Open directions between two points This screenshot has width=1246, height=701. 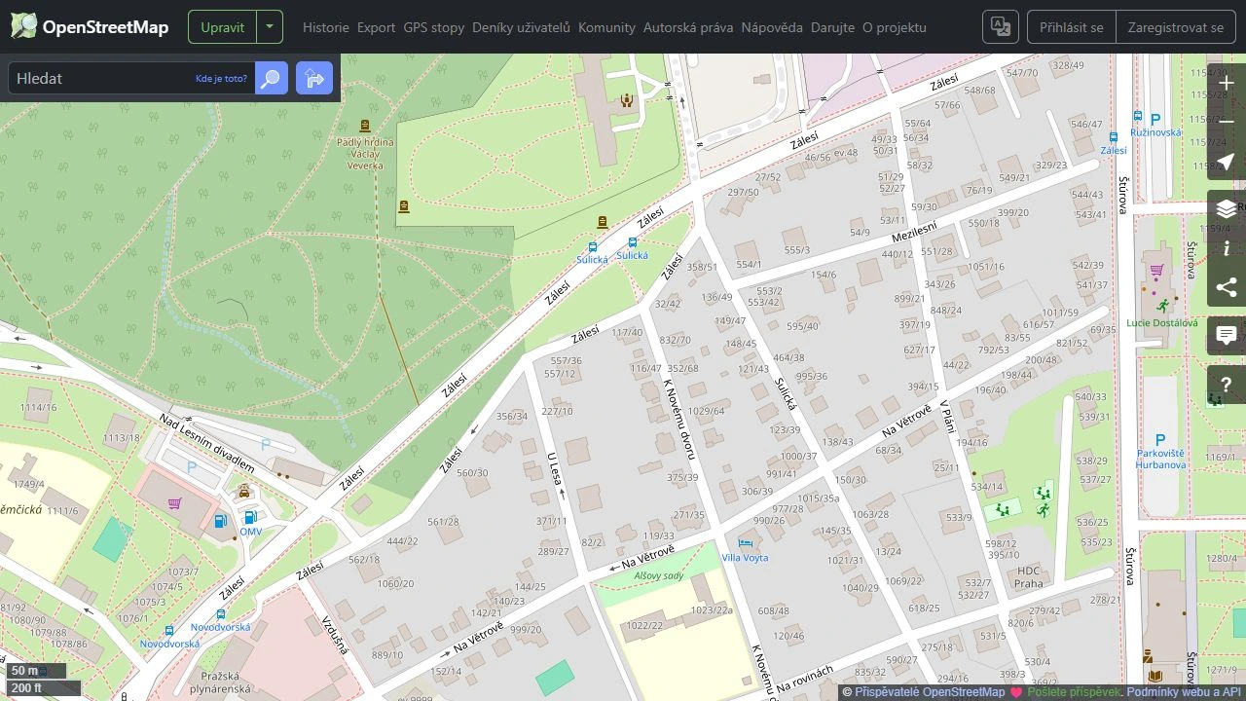pyautogui.click(x=314, y=78)
